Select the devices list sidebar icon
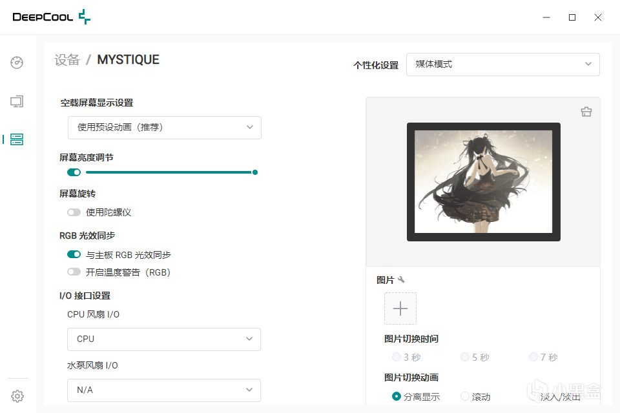This screenshot has height=413, width=620. (x=17, y=139)
